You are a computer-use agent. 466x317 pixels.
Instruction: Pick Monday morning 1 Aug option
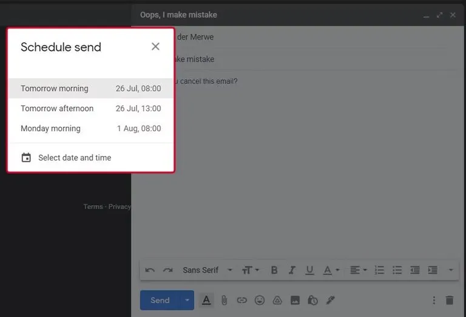click(90, 129)
